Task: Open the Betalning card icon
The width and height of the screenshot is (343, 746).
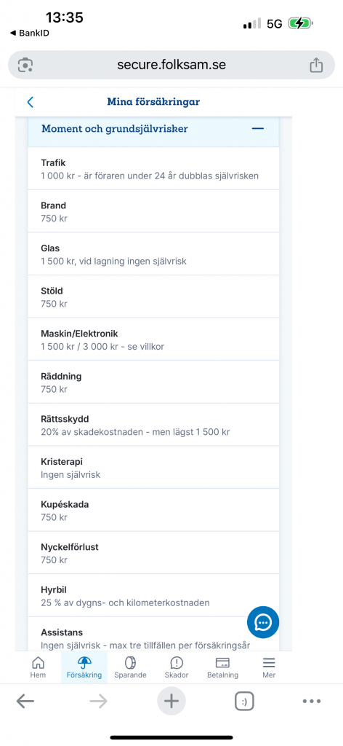Action: pyautogui.click(x=222, y=667)
